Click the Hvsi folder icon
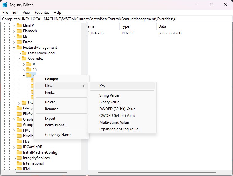233x176 pixels. coord(19,141)
